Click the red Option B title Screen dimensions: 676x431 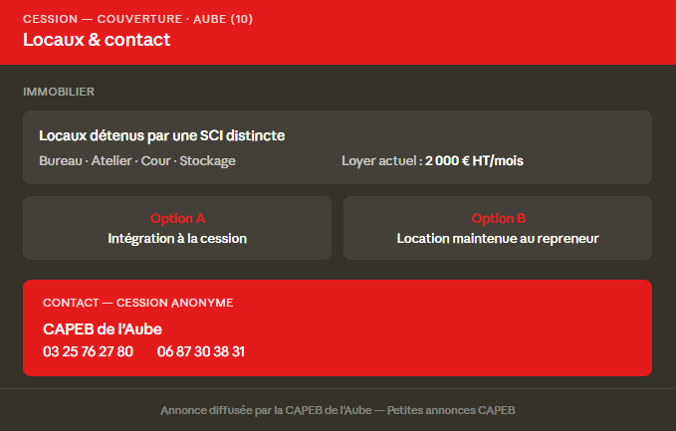[x=499, y=219]
